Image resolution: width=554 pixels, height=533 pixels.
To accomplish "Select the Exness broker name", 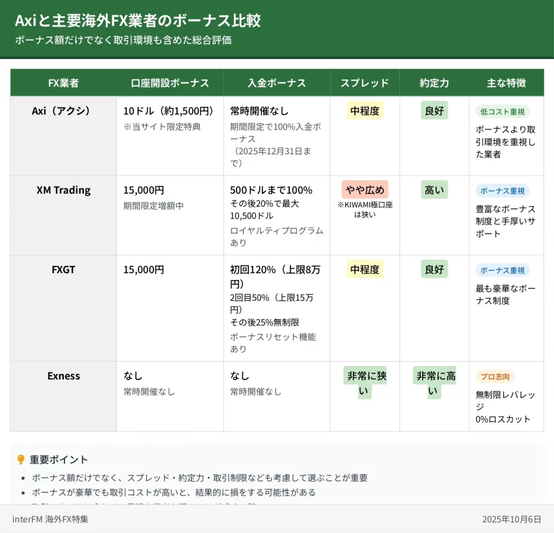I will coord(63,376).
